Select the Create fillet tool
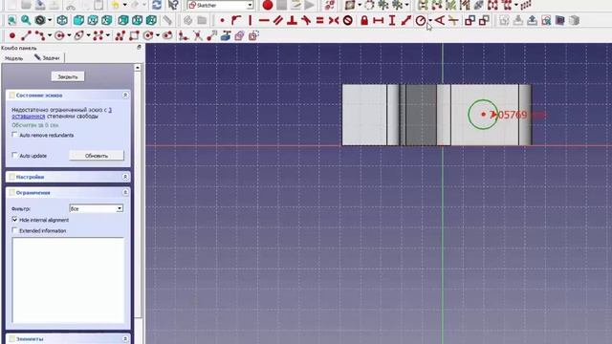The image size is (612, 344). (183, 36)
